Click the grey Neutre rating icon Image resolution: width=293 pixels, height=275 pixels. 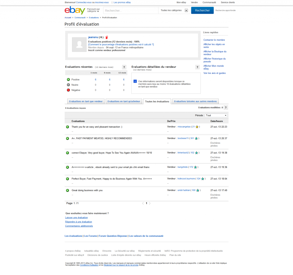tap(68, 85)
